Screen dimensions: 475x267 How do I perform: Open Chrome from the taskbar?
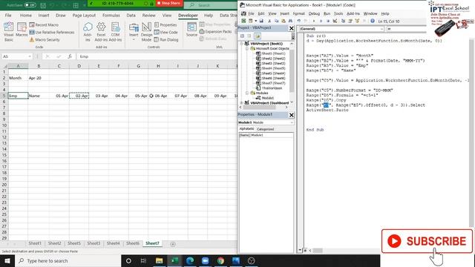pos(220,260)
